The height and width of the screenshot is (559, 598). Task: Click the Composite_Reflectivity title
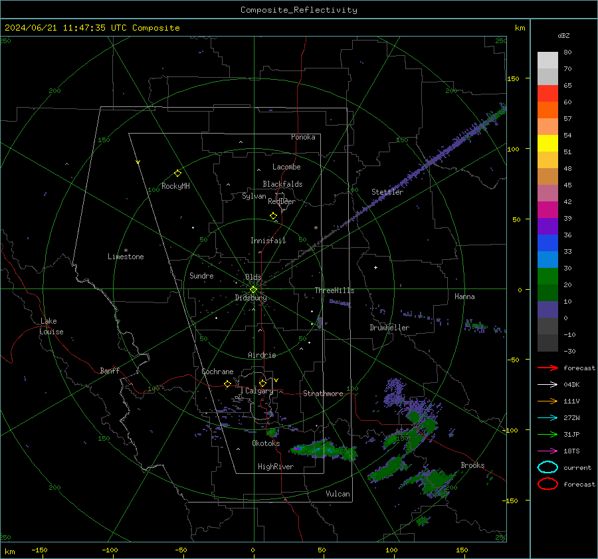tap(299, 10)
